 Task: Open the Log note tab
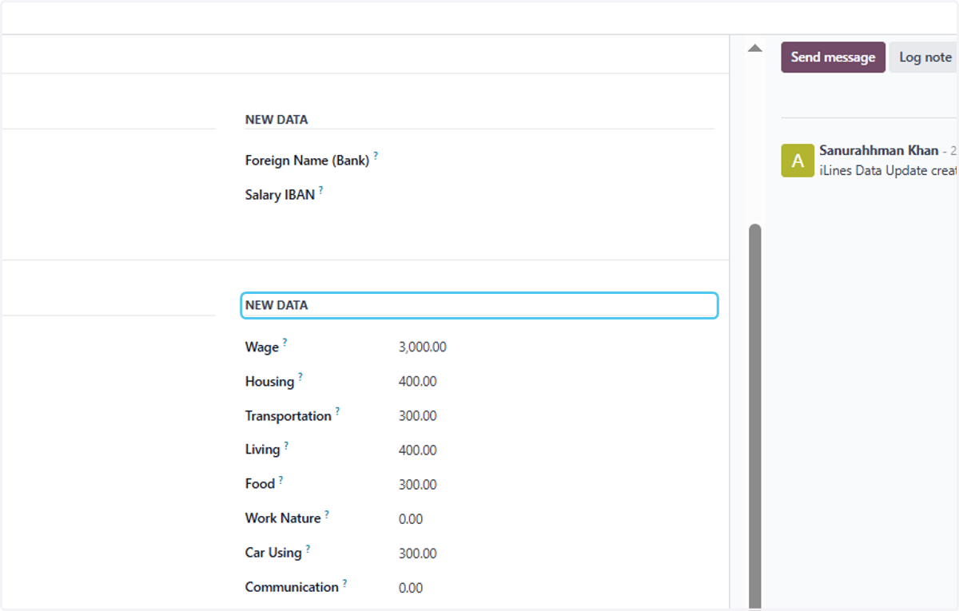pos(925,58)
